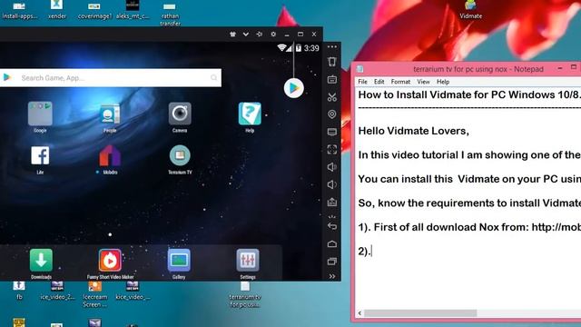This screenshot has height=327, width=581.
Task: Open Notepad Edit menu
Action: (379, 82)
